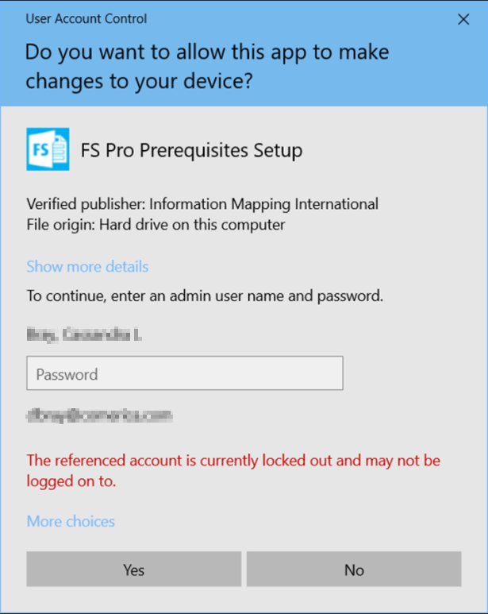The image size is (488, 614).
Task: Close the User Account Control dialog
Action: tap(463, 20)
